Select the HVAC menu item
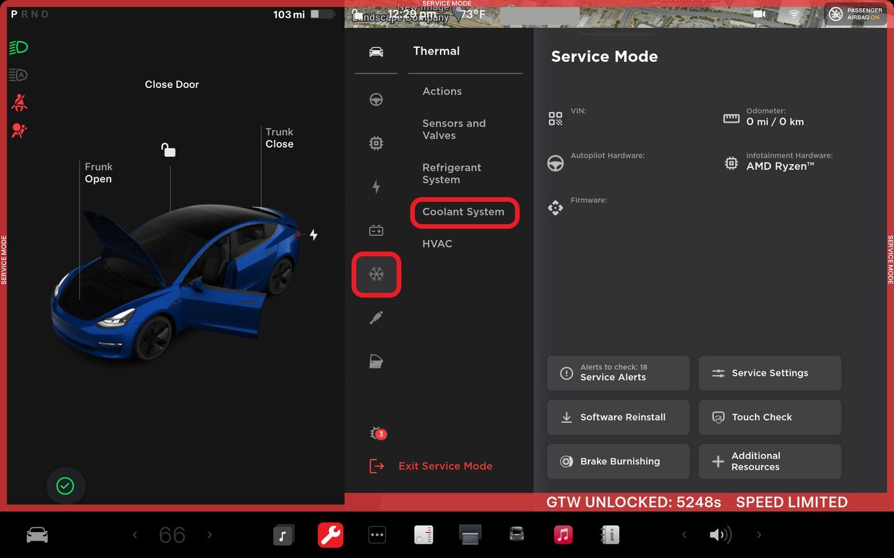This screenshot has height=558, width=894. coord(437,244)
